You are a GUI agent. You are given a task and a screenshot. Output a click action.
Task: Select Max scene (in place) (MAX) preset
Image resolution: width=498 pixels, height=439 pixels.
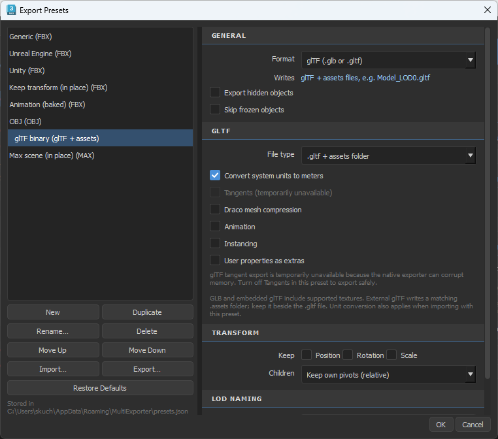[100, 155]
